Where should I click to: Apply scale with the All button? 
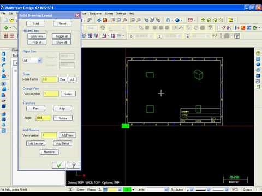click(x=72, y=79)
